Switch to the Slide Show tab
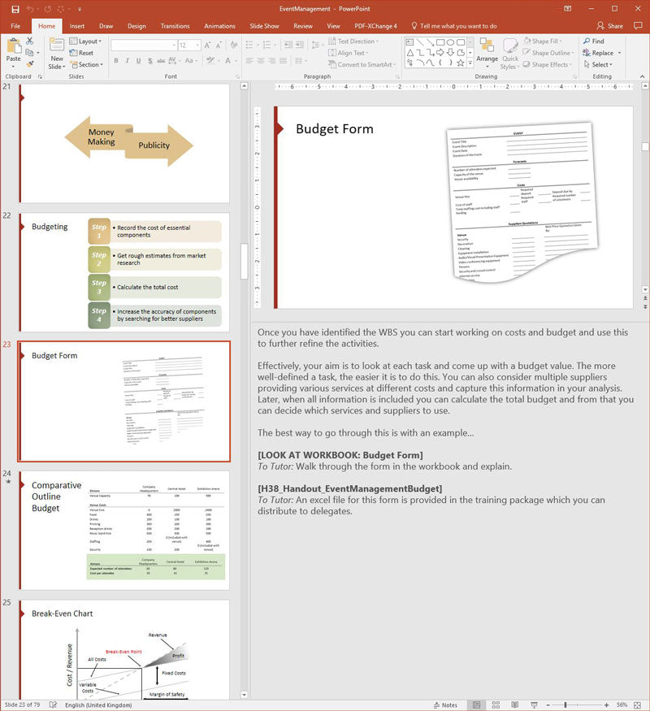Viewport: 650px width, 711px height. pyautogui.click(x=264, y=26)
